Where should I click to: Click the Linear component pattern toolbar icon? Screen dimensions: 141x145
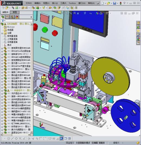17,8
